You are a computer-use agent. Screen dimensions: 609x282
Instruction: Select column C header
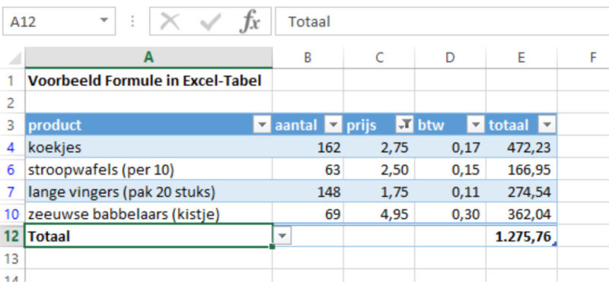click(379, 58)
